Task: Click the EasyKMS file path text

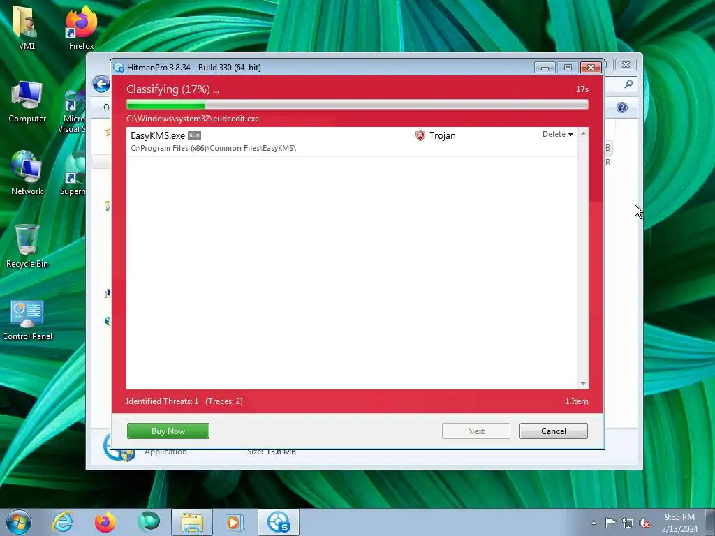Action: click(214, 148)
